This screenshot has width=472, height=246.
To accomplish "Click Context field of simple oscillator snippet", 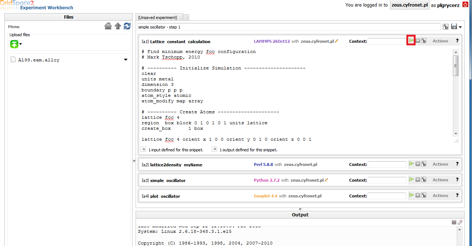I will 387,180.
